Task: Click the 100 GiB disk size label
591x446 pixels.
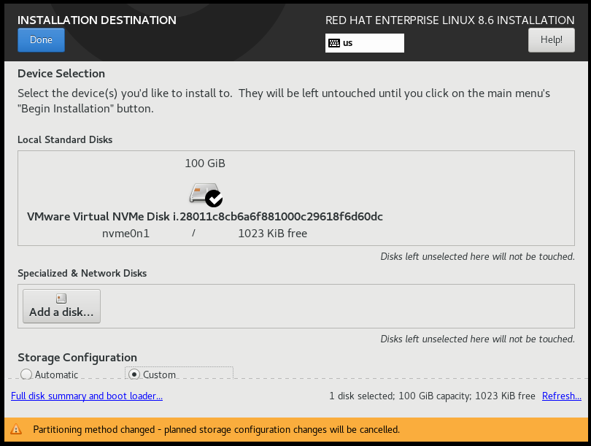Action: [x=205, y=164]
